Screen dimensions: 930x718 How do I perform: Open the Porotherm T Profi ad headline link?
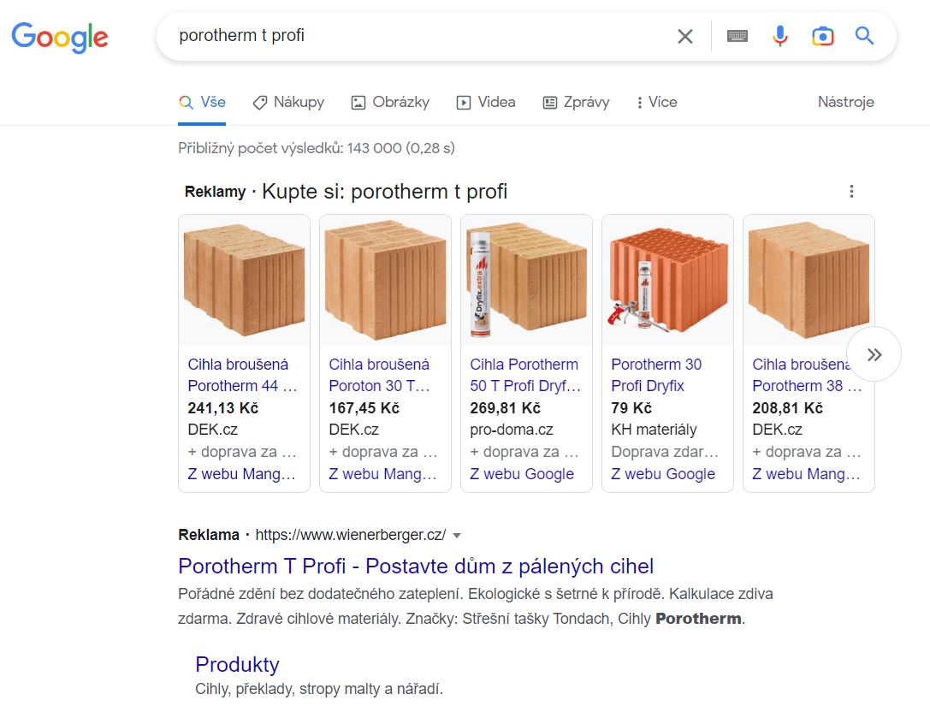pyautogui.click(x=416, y=566)
